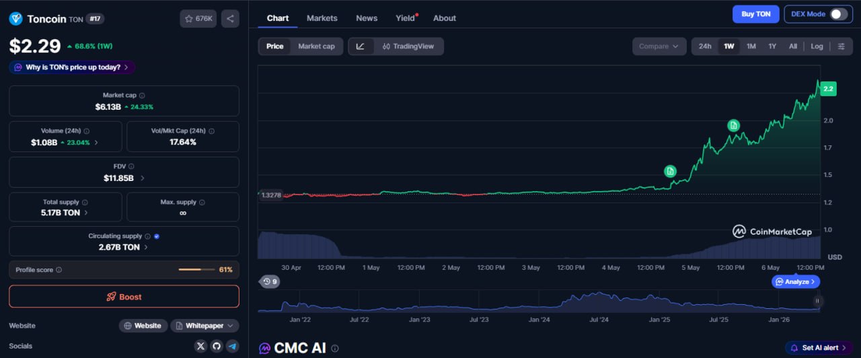861x358 pixels.
Task: Open chart settings sliders icon
Action: 841,46
